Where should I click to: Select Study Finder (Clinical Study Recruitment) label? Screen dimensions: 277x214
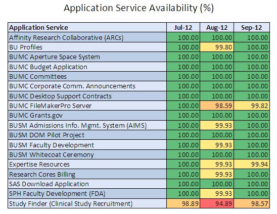pyautogui.click(x=87, y=203)
